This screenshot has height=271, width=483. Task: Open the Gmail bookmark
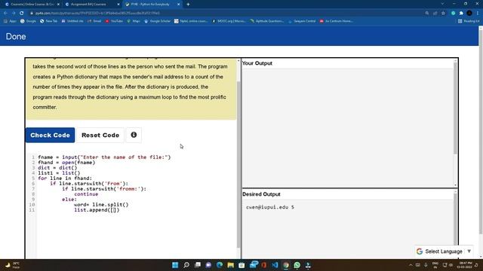point(94,21)
